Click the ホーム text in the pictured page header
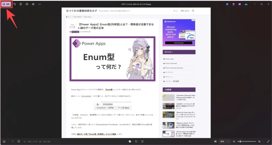The image size is (272, 145). point(175,11)
